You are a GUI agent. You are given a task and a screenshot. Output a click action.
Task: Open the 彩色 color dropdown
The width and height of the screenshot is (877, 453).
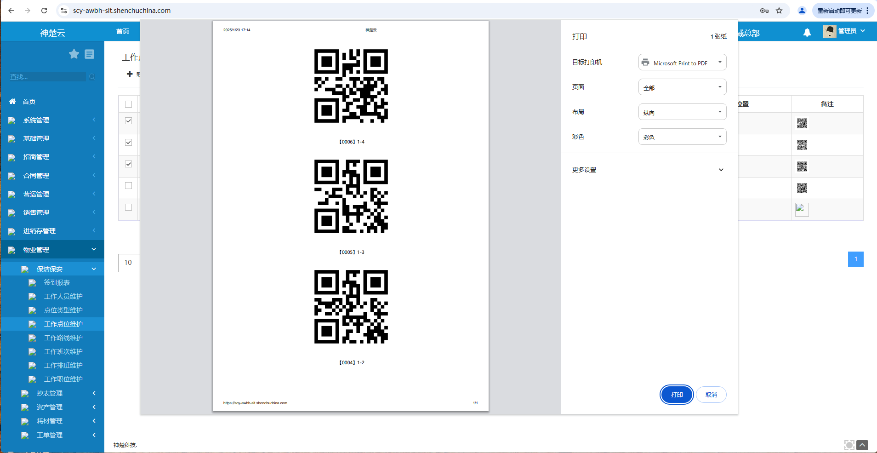tap(682, 137)
